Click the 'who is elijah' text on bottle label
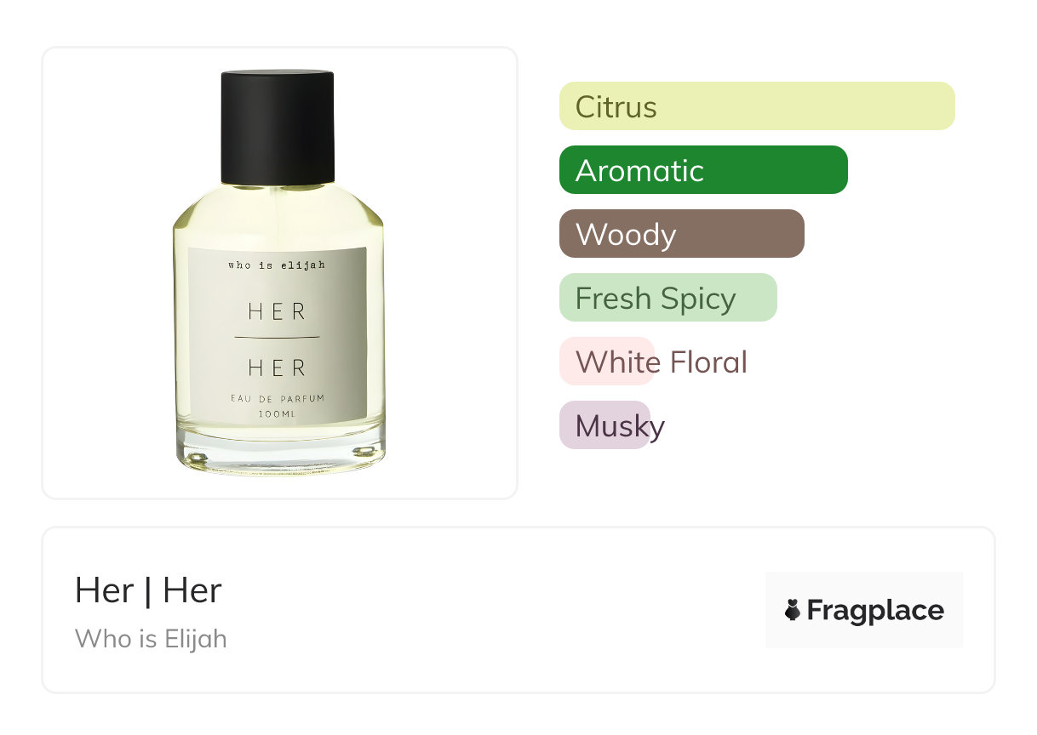Image resolution: width=1037 pixels, height=735 pixels. pyautogui.click(x=277, y=265)
